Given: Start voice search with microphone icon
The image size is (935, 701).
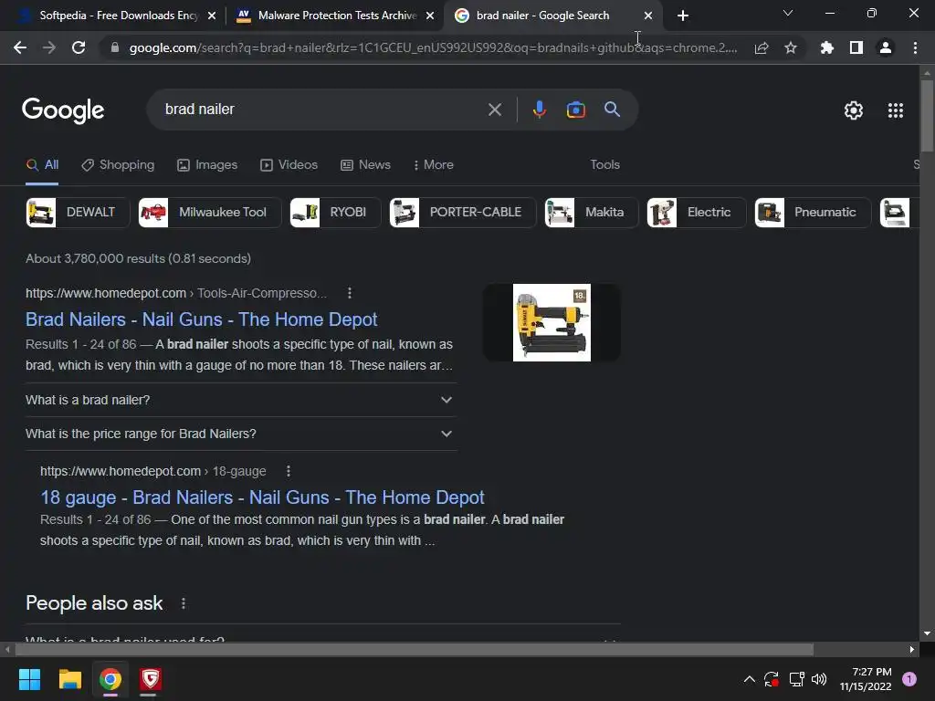Looking at the screenshot, I should point(540,110).
